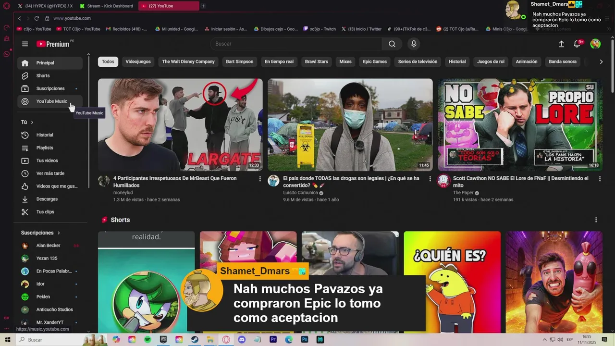Open the Mi unidad Google Drive bookmark

pyautogui.click(x=176, y=29)
